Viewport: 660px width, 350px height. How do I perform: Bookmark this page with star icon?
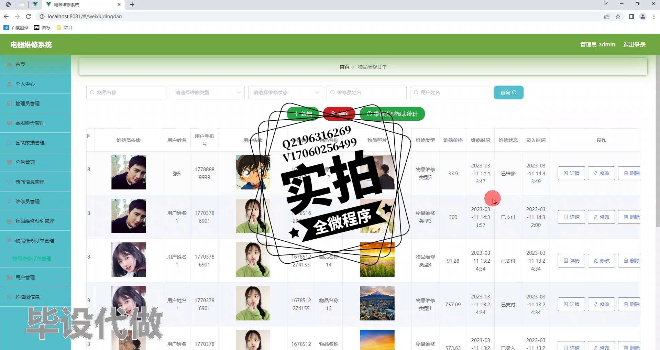618,17
